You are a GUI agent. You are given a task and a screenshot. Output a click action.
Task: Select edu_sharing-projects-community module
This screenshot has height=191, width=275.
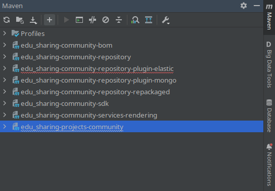[131, 127]
